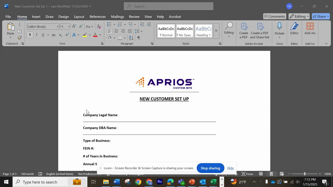Align text left
This screenshot has height=187, width=333.
(x=110, y=31)
